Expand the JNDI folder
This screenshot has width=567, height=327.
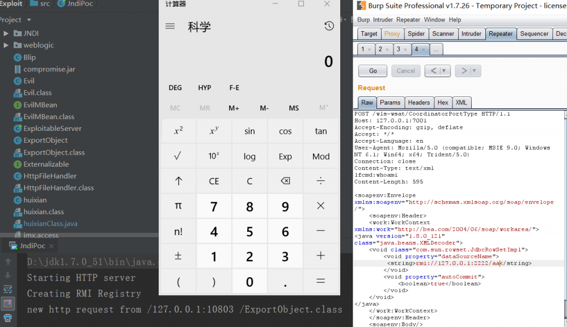click(6, 33)
